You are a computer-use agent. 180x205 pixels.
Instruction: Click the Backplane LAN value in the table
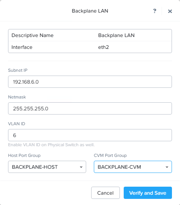[116, 35]
